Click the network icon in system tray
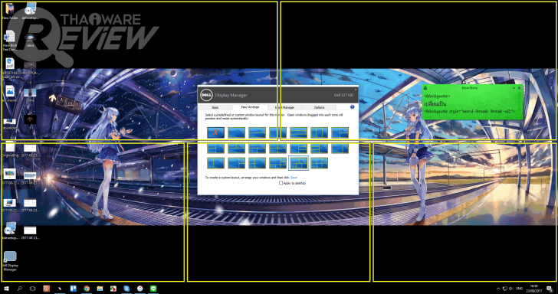The width and height of the screenshot is (558, 294). coord(504,289)
